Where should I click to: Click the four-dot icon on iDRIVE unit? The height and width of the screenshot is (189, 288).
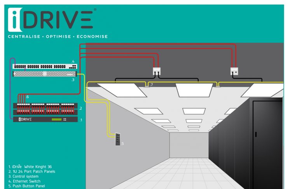[65, 119]
